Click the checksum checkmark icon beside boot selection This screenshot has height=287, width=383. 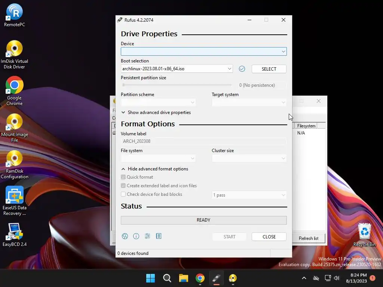[x=242, y=69]
